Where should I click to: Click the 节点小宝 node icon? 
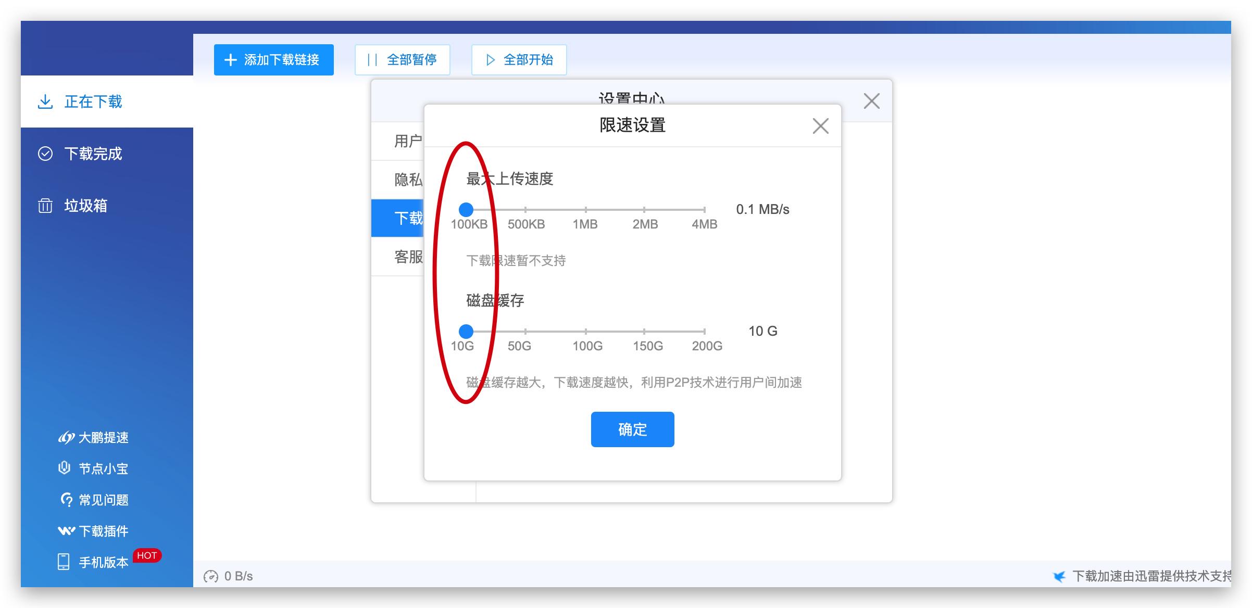pos(65,468)
